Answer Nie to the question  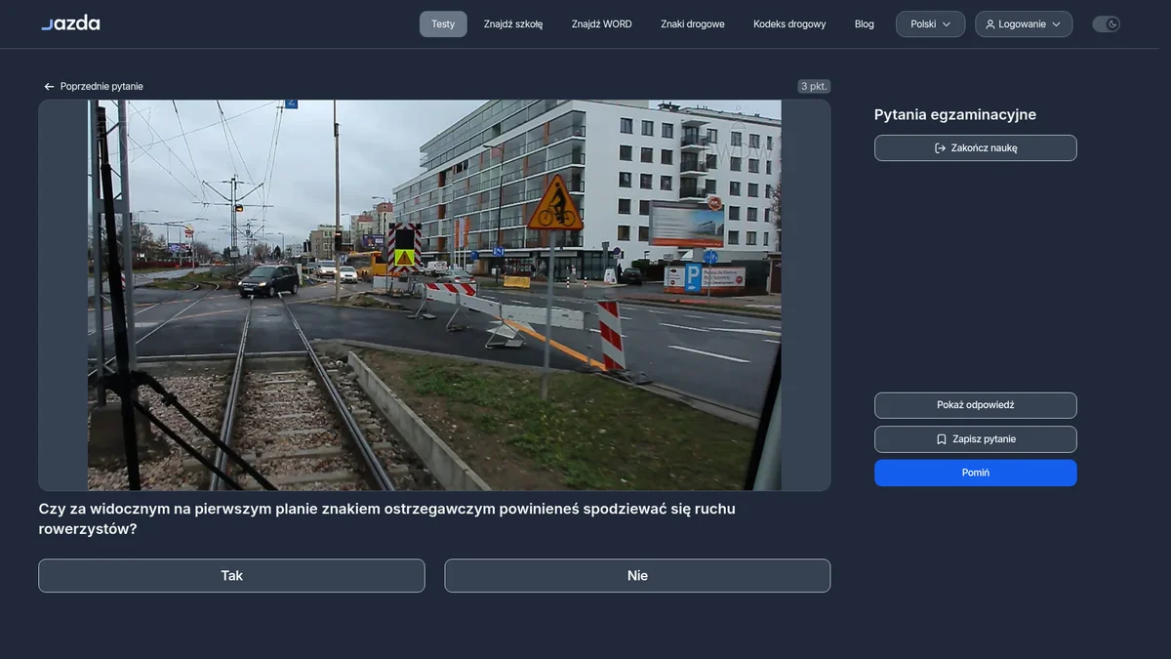[x=637, y=576]
